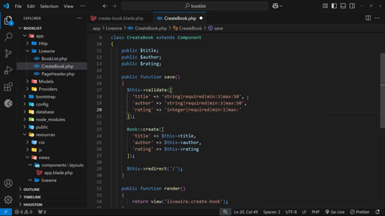The image size is (385, 216).
Task: Click the Split Editor Right icon
Action: 368,18
